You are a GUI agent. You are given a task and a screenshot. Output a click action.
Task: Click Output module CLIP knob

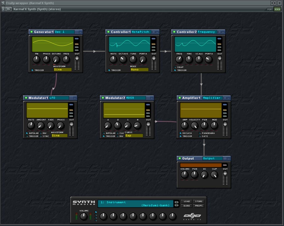pyautogui.click(x=214, y=175)
